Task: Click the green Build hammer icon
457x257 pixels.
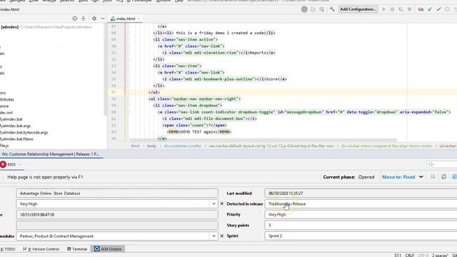Action: pyautogui.click(x=332, y=9)
